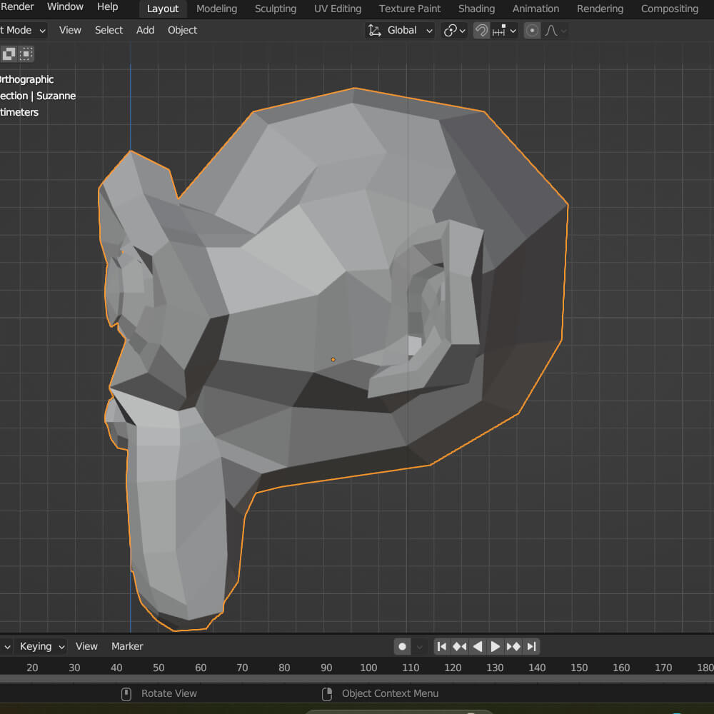
Task: Switch to the Sculpting workspace tab
Action: click(x=275, y=9)
